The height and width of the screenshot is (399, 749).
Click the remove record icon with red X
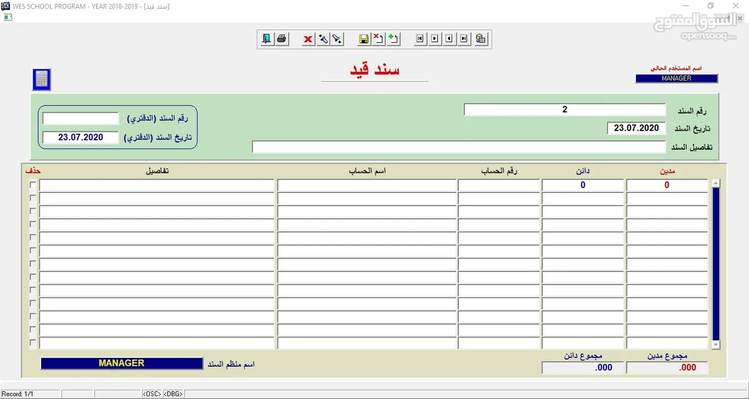point(378,39)
